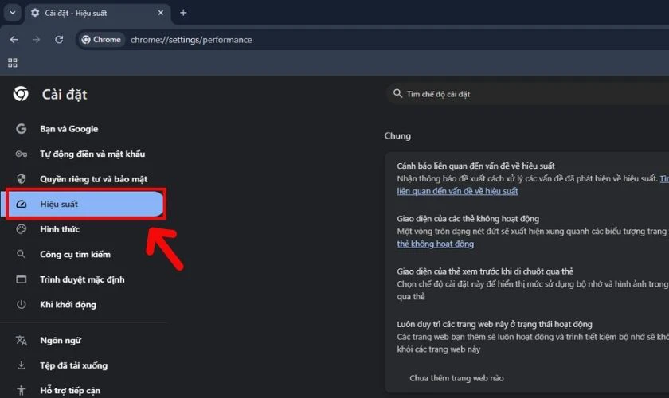Follow the thẻ không hoạt động link

435,244
